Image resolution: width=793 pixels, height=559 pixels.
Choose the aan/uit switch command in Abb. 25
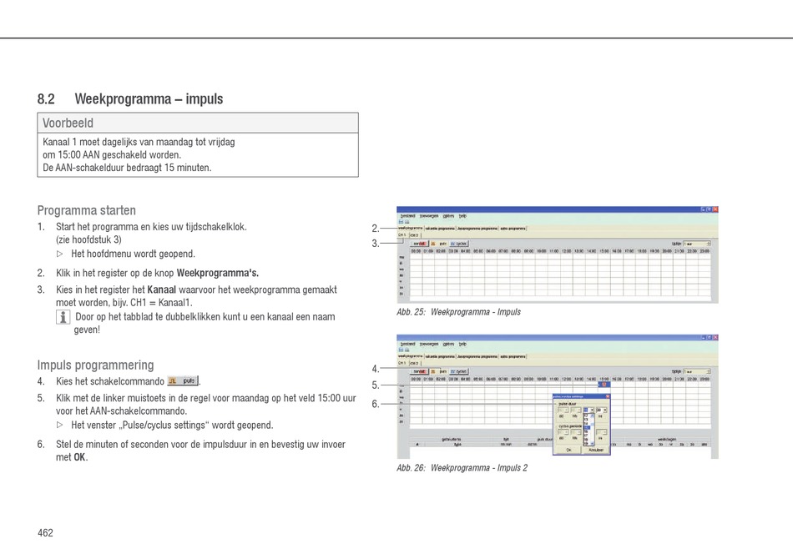419,244
